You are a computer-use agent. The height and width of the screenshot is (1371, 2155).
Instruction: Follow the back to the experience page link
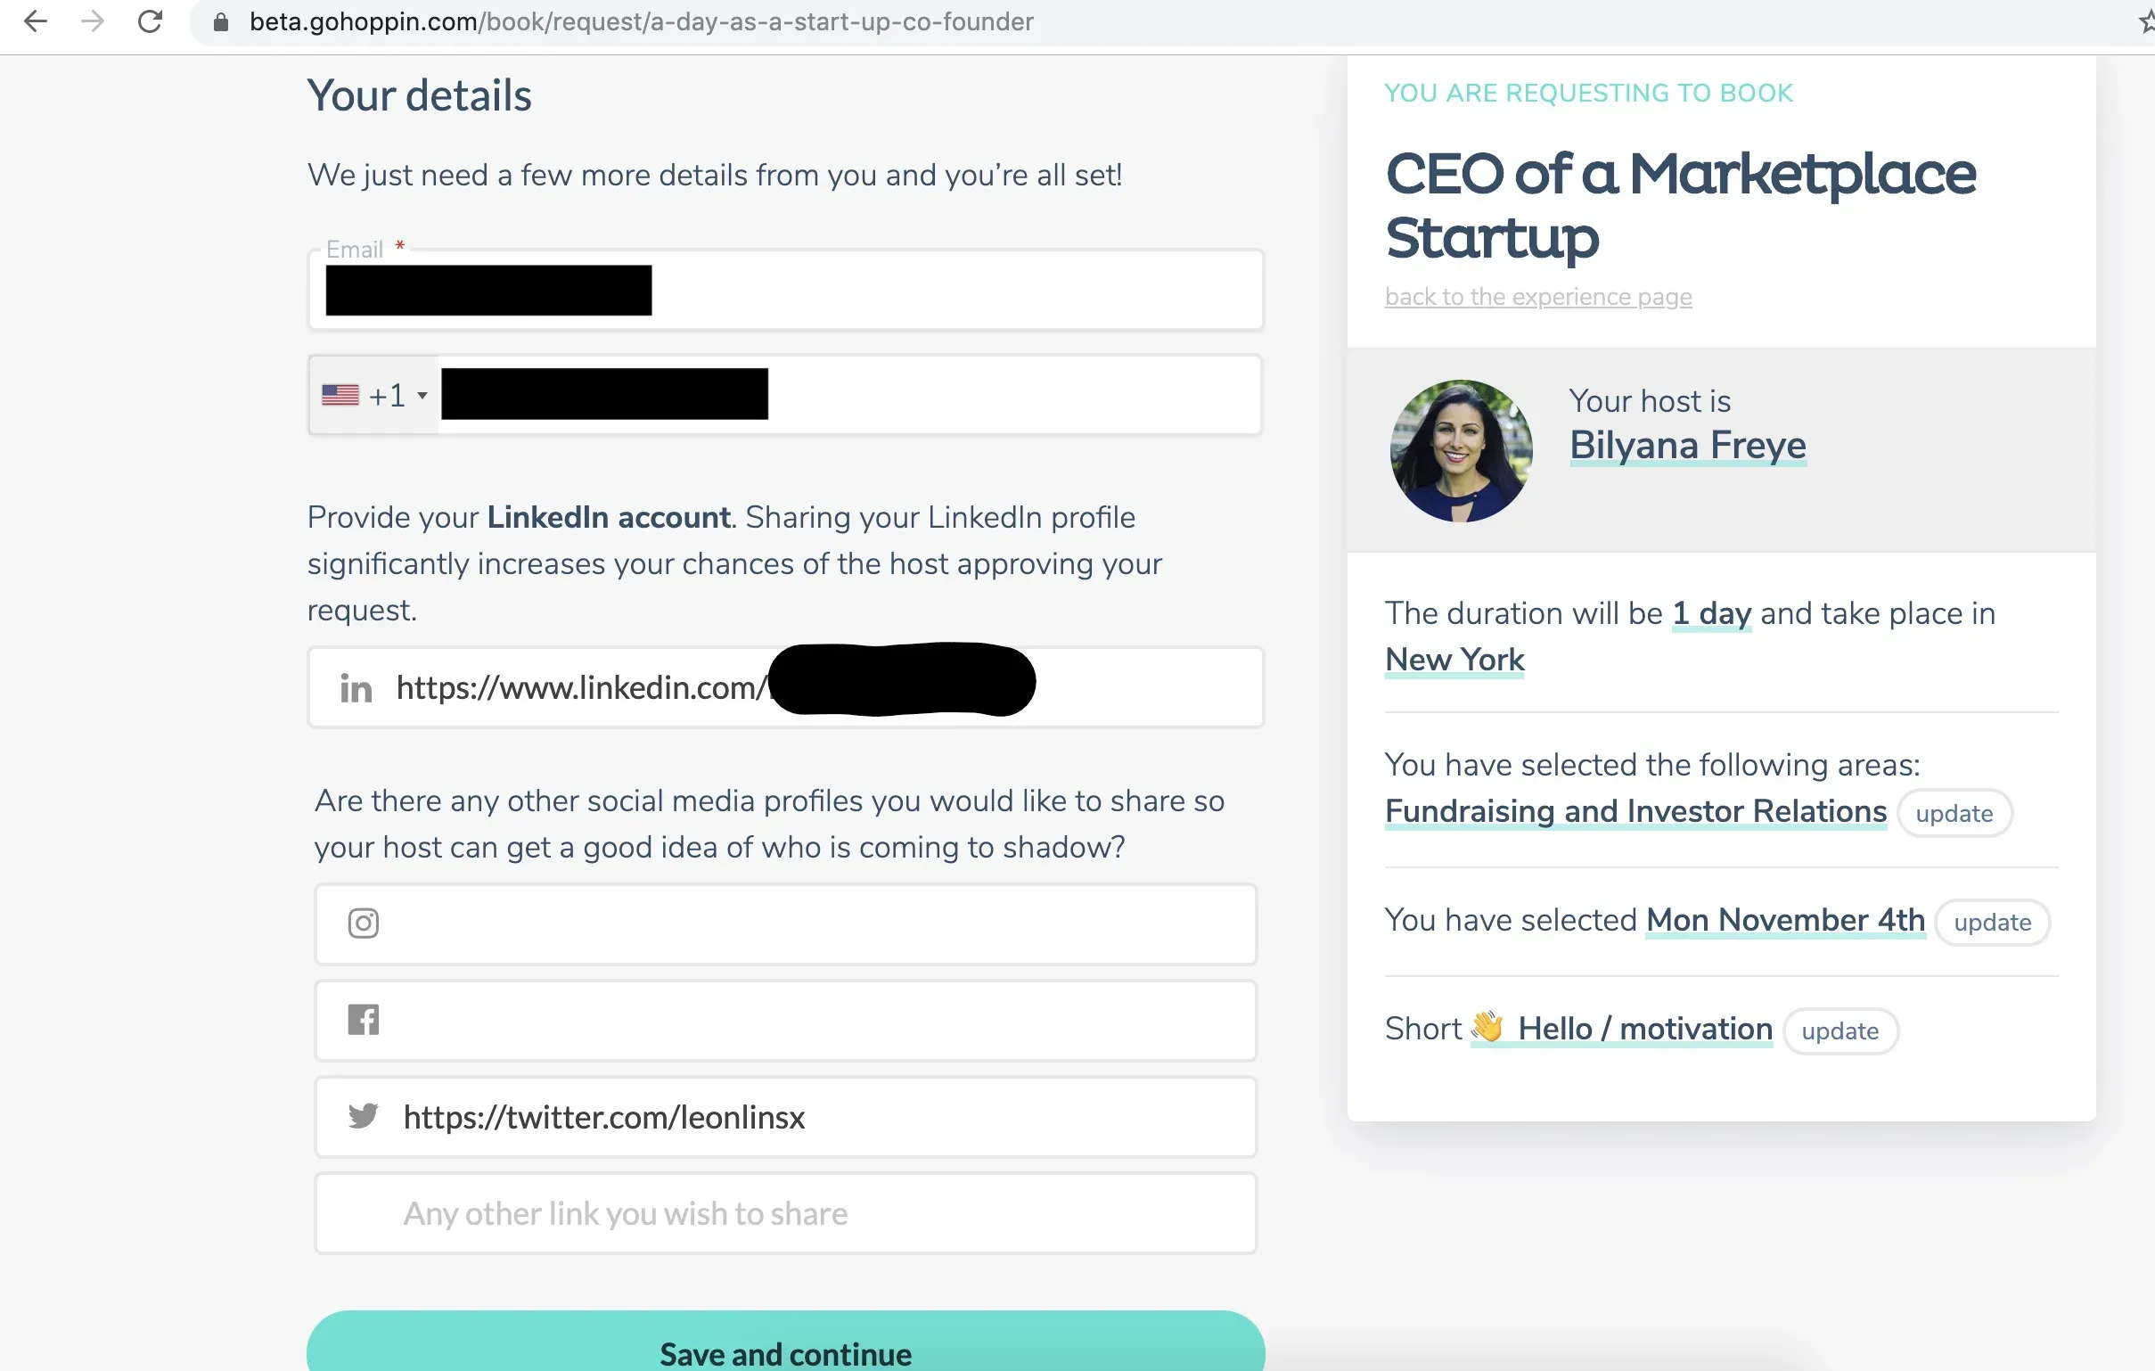click(1537, 297)
